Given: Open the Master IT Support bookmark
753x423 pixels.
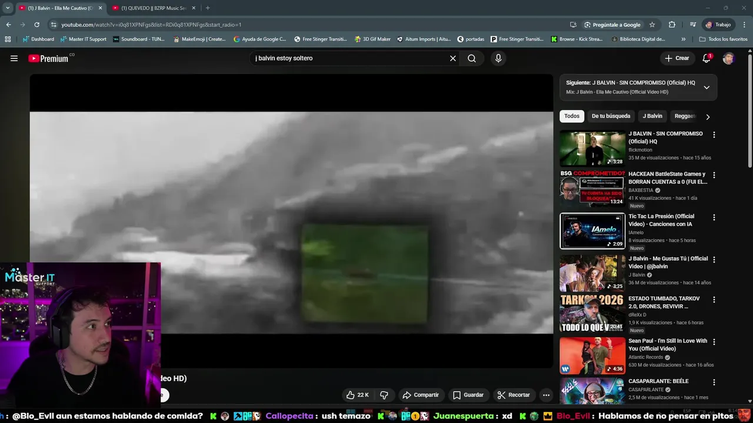Looking at the screenshot, I should point(83,39).
